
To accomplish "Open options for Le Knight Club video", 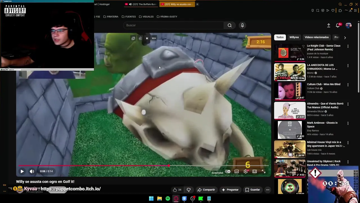I will coord(348,46).
